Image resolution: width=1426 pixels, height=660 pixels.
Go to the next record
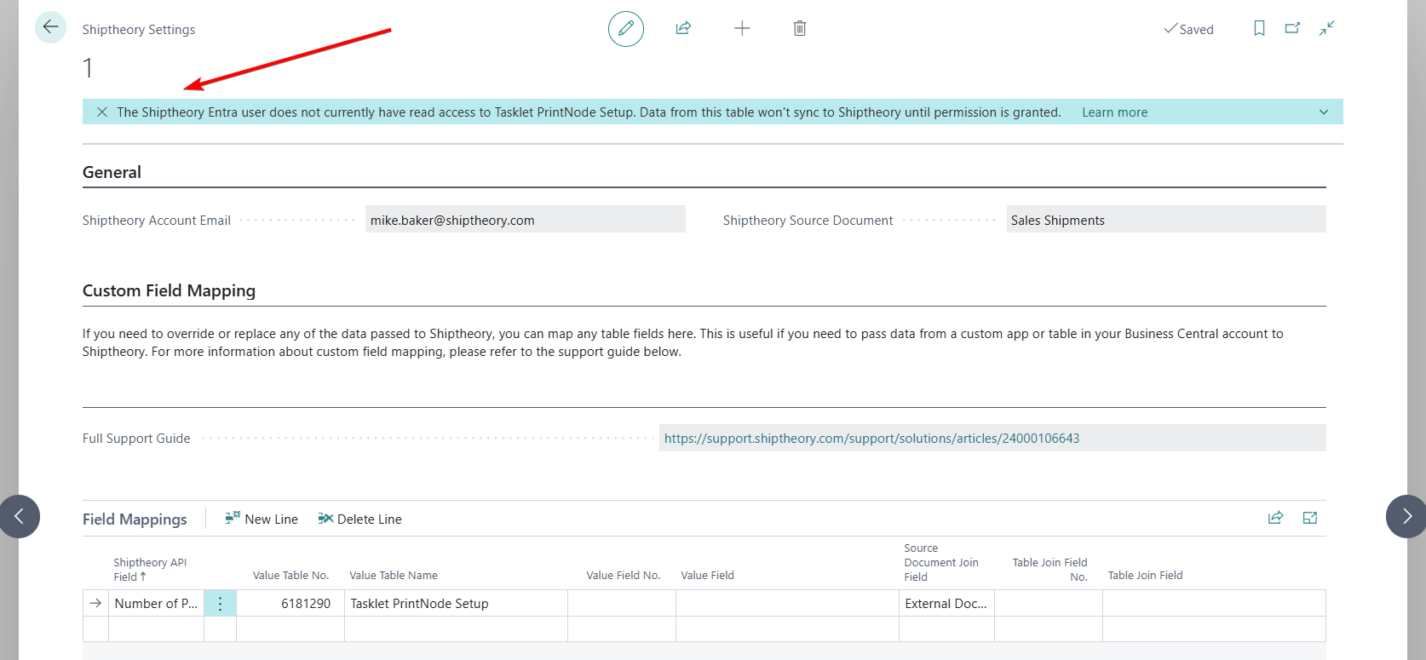pos(1406,516)
